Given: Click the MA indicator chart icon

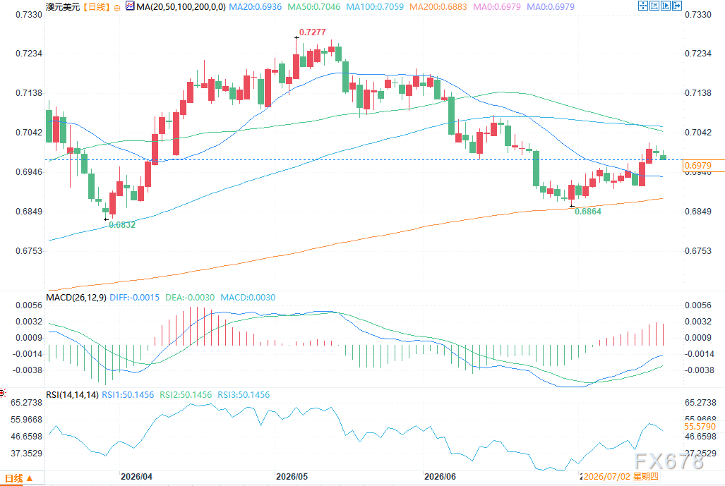Looking at the screenshot, I should click(x=130, y=6).
